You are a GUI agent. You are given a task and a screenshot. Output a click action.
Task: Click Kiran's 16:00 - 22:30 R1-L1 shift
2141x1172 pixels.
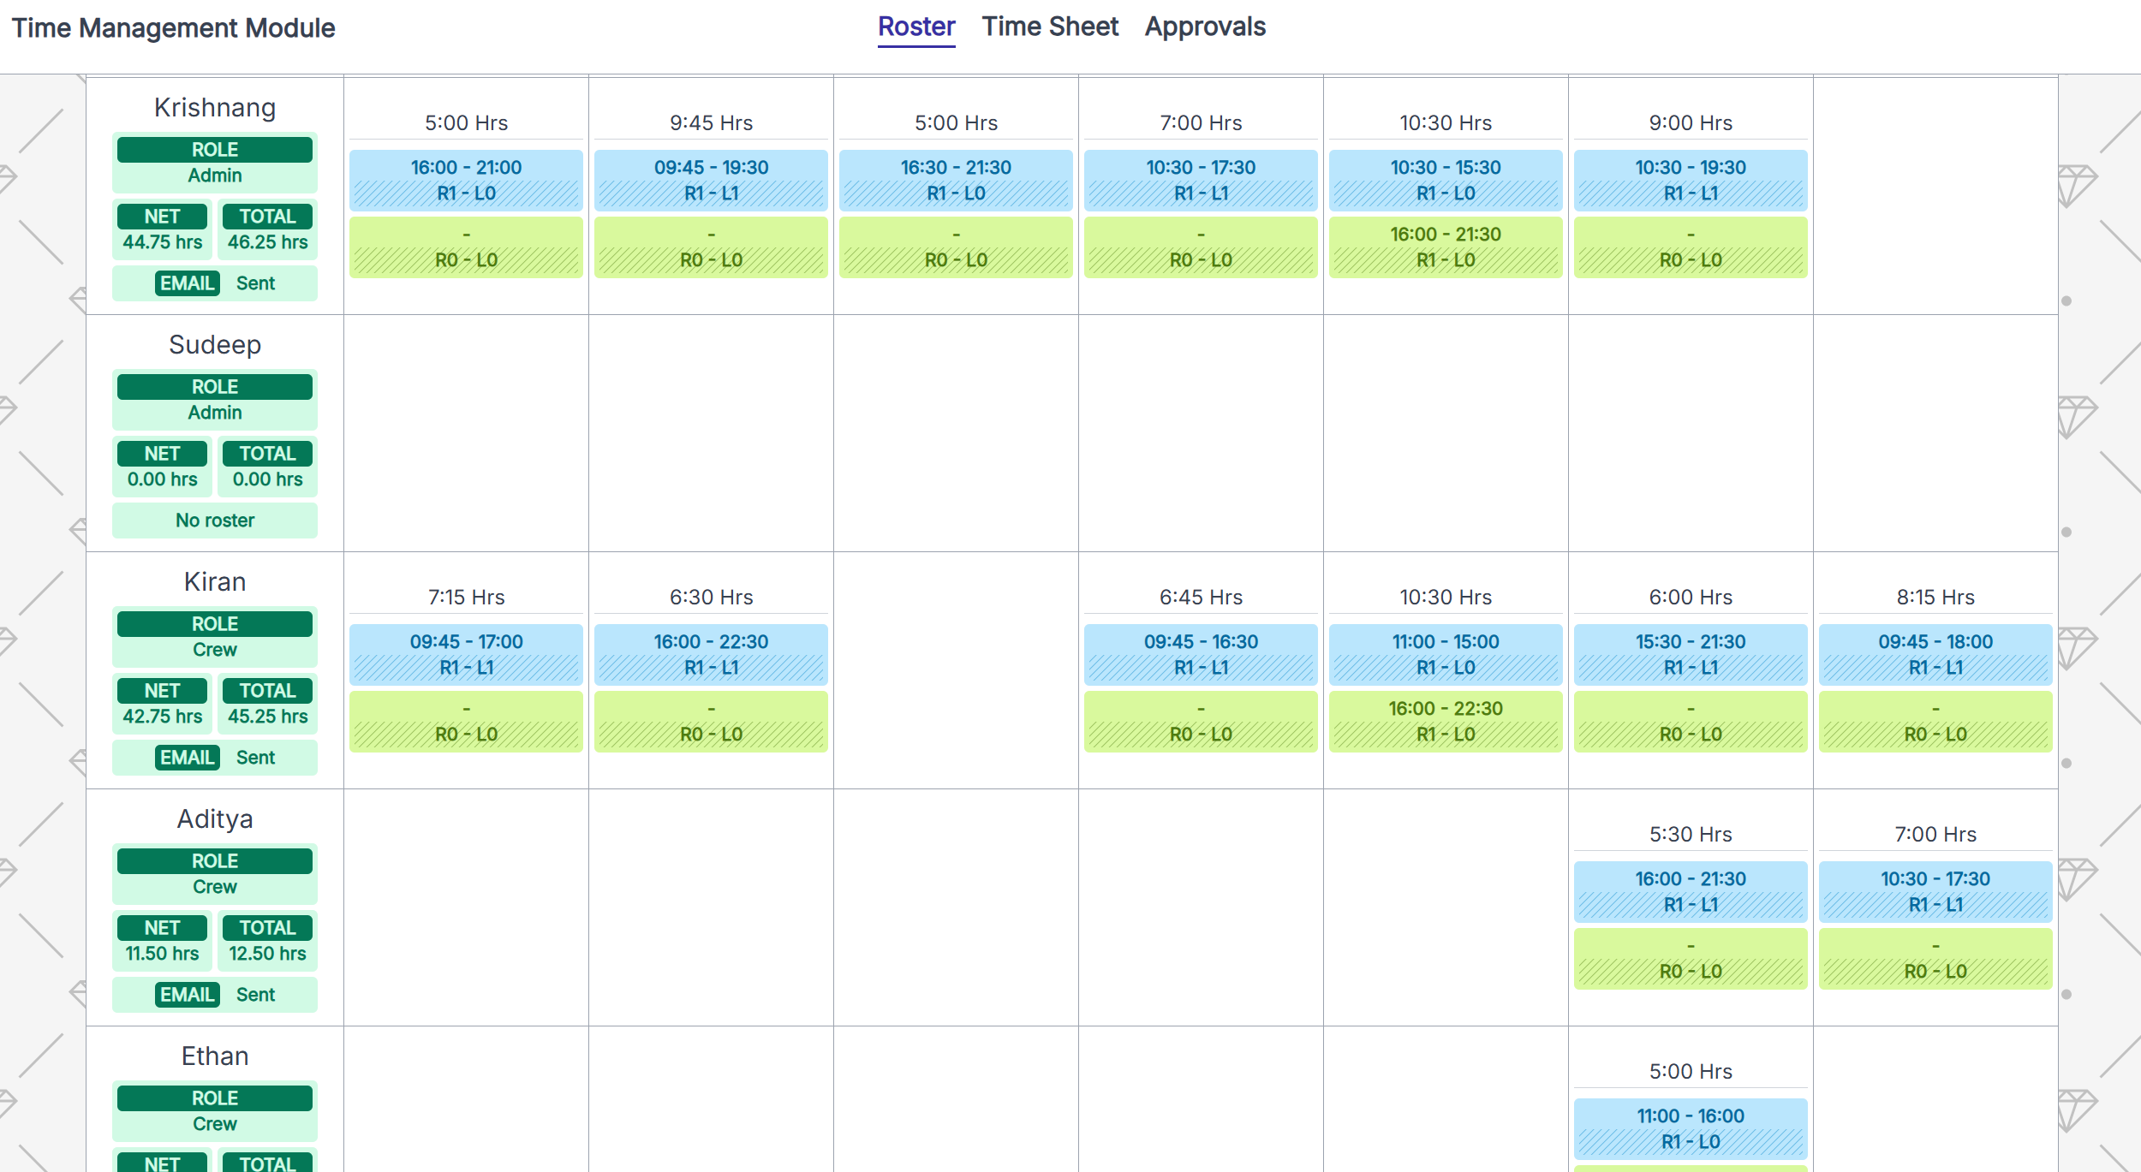710,654
